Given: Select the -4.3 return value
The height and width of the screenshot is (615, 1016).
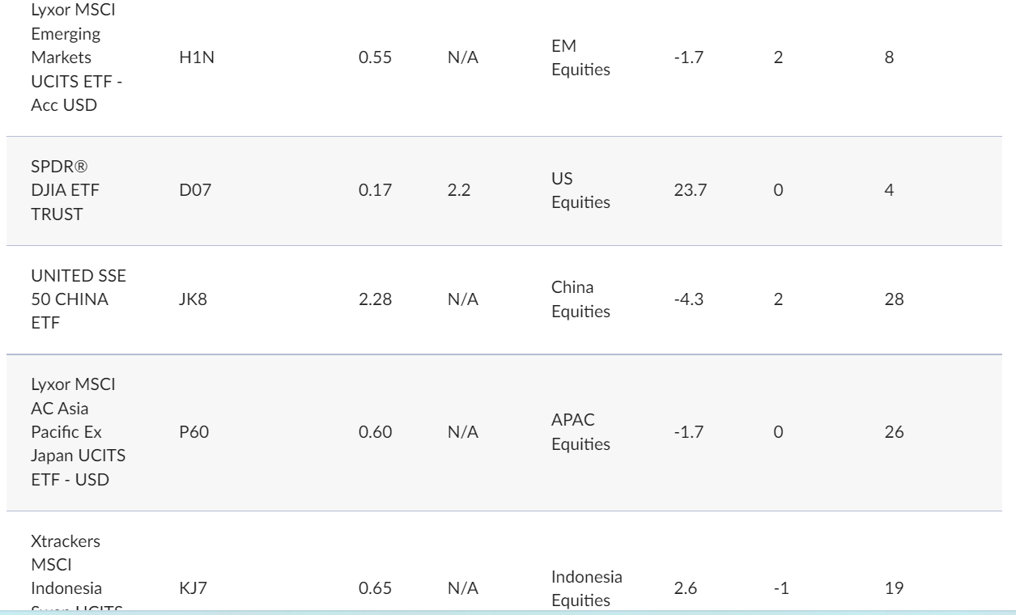Looking at the screenshot, I should pos(688,300).
